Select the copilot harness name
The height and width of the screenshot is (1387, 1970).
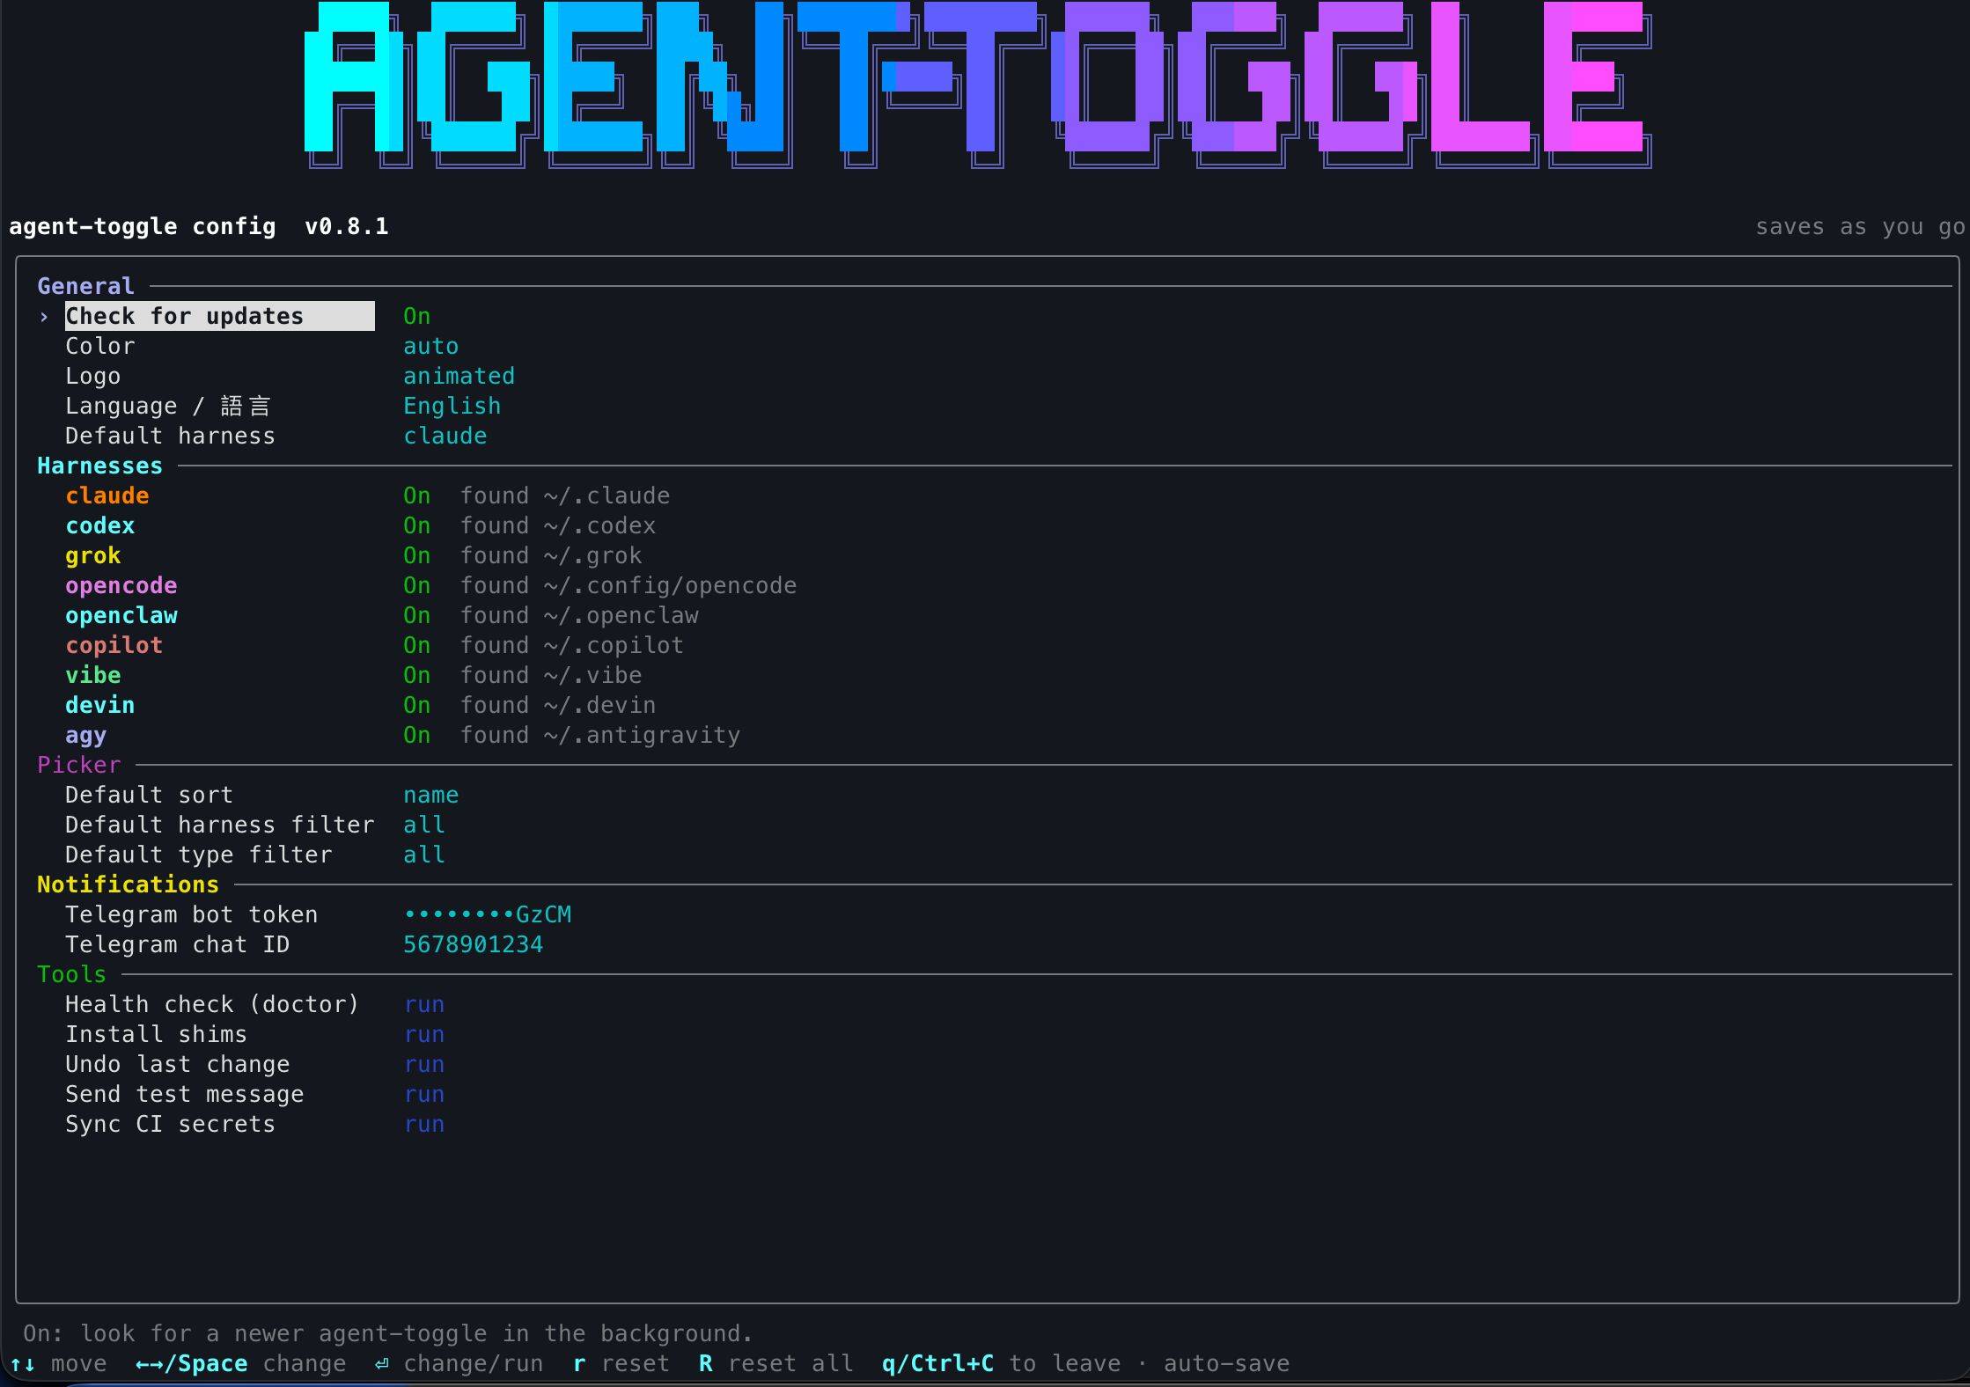(114, 645)
